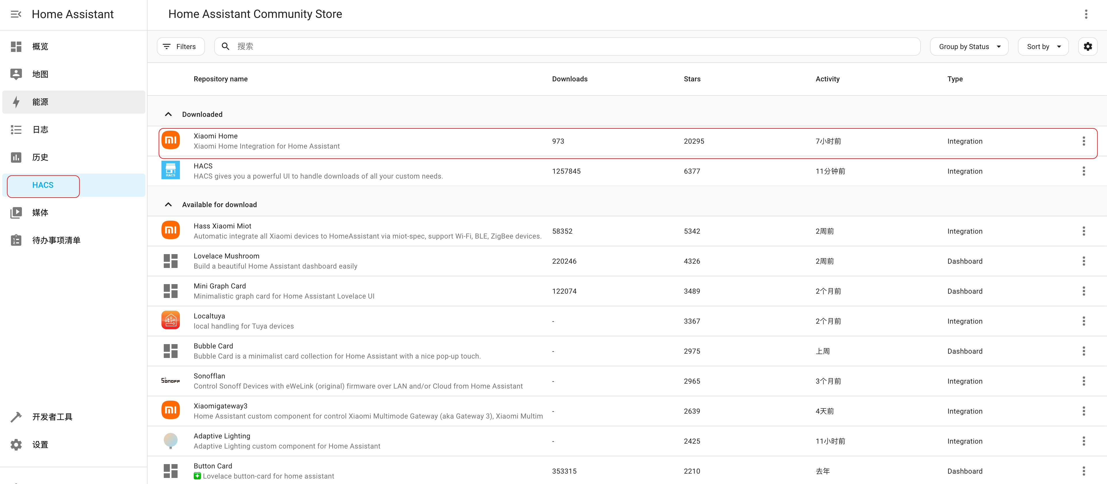
Task: Click the Lovelace Mushroom dashboard icon
Action: [x=171, y=261]
